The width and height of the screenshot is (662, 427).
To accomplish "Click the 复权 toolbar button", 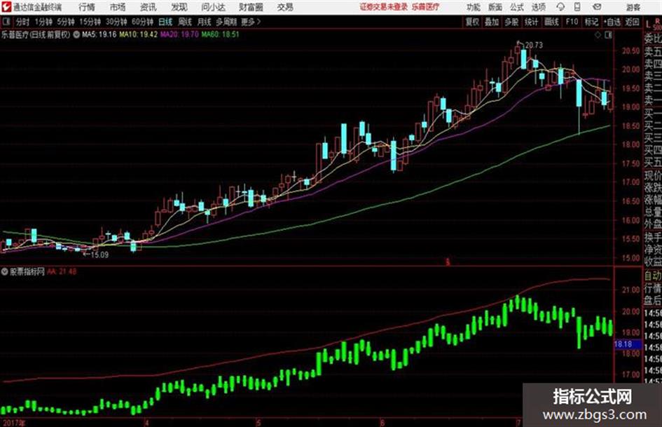I will [472, 22].
